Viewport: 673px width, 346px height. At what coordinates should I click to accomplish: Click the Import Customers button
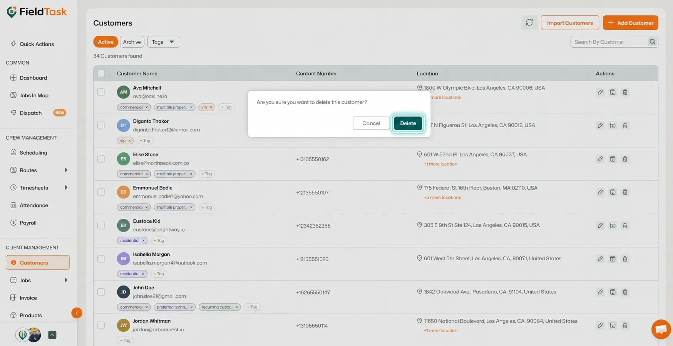[x=570, y=23]
